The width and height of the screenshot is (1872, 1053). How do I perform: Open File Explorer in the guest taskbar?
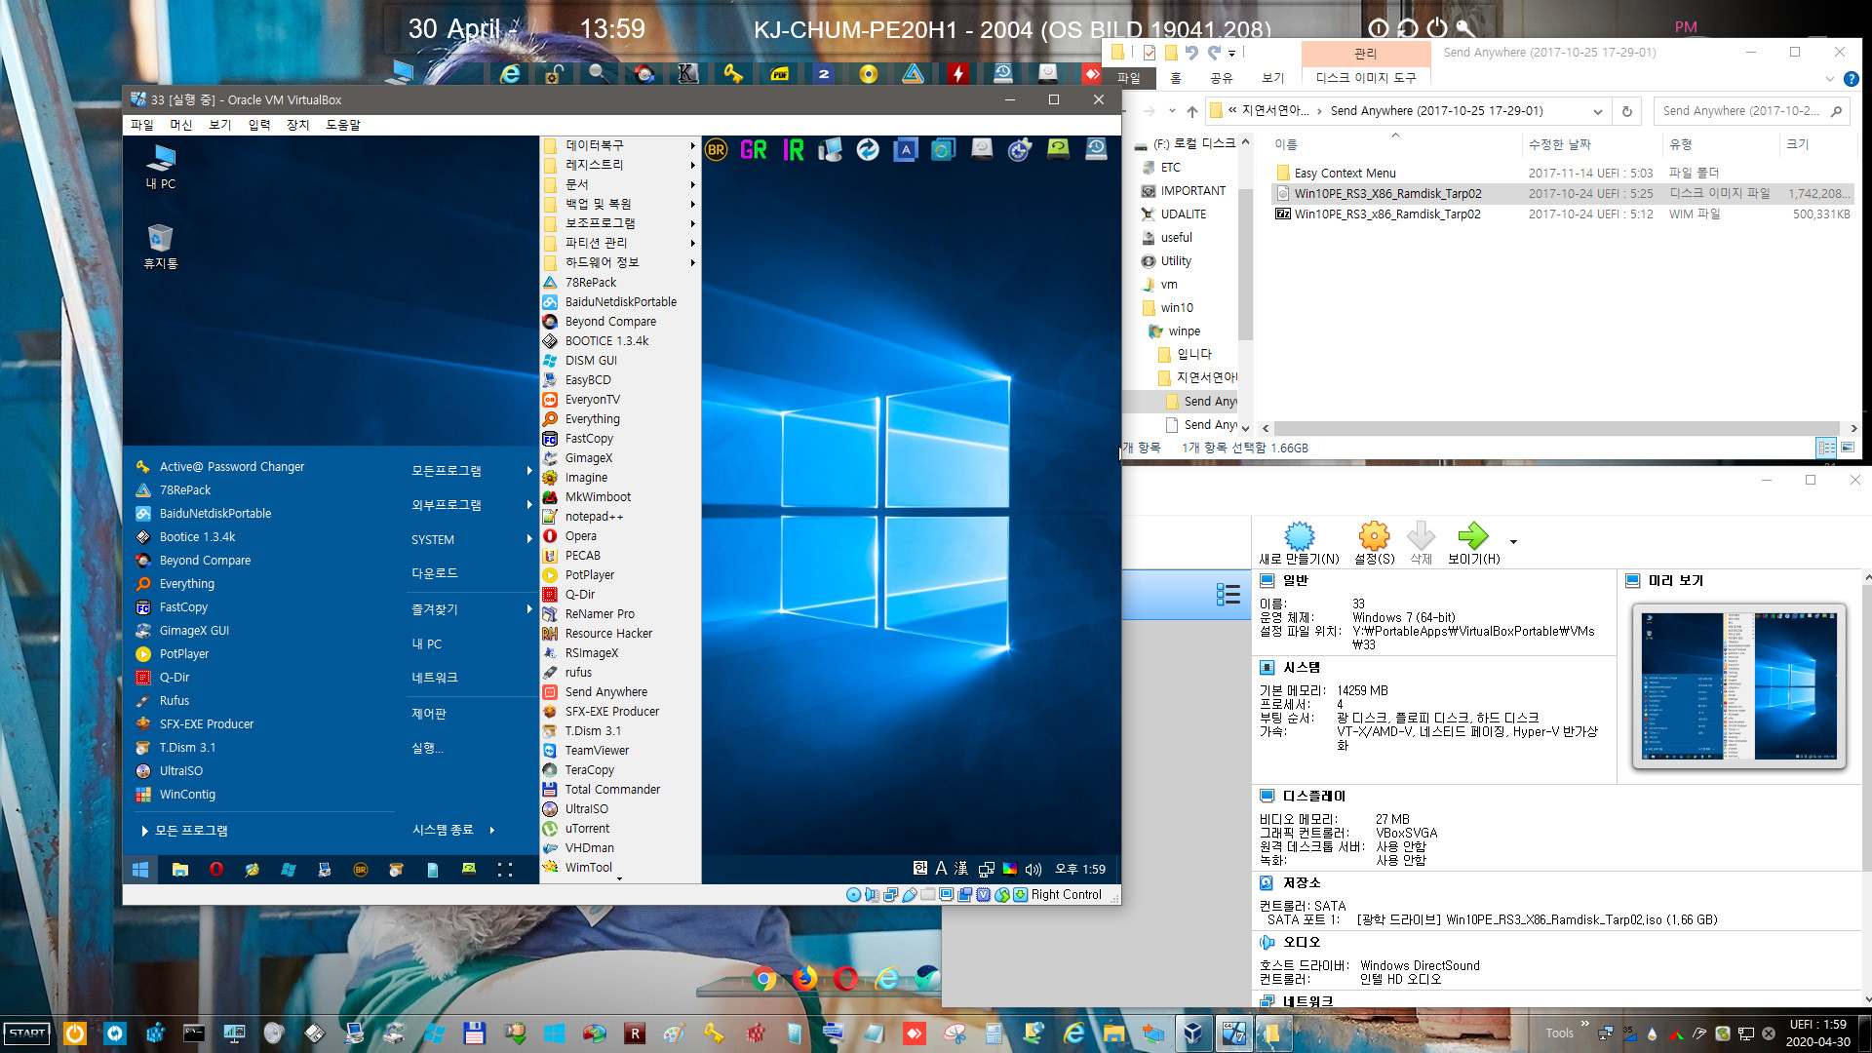pos(179,870)
